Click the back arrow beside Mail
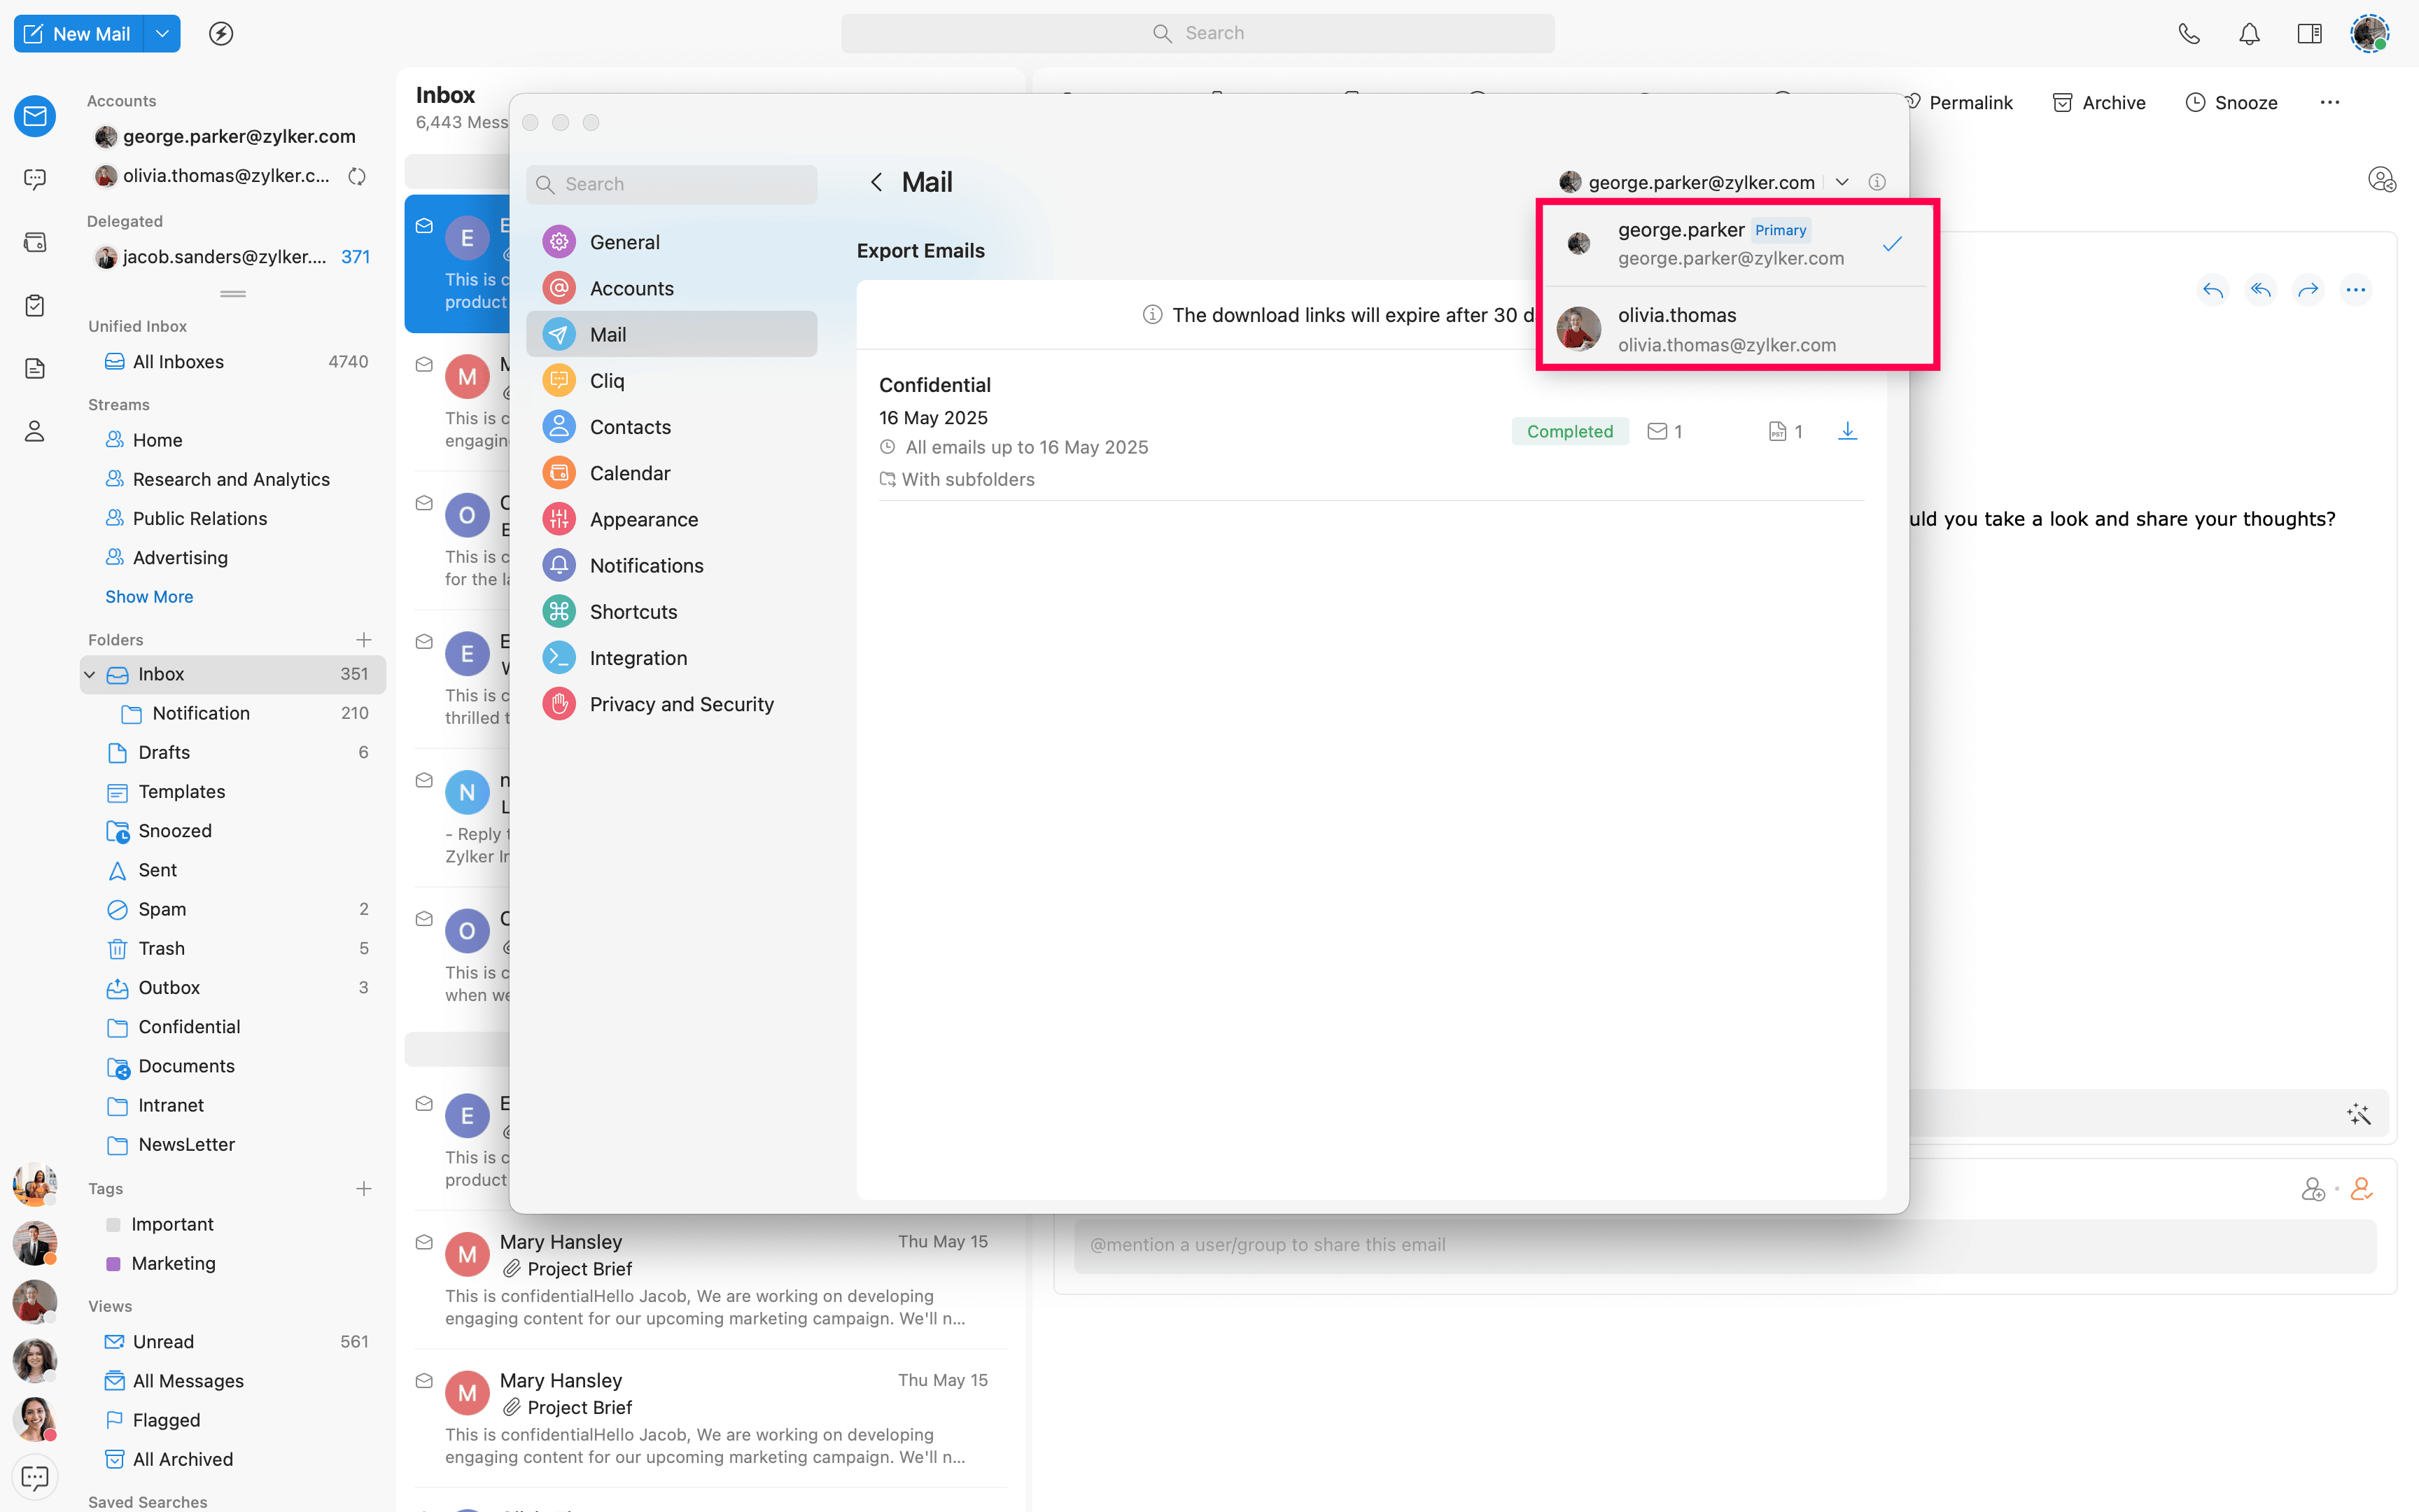The width and height of the screenshot is (2419, 1512). coord(876,182)
